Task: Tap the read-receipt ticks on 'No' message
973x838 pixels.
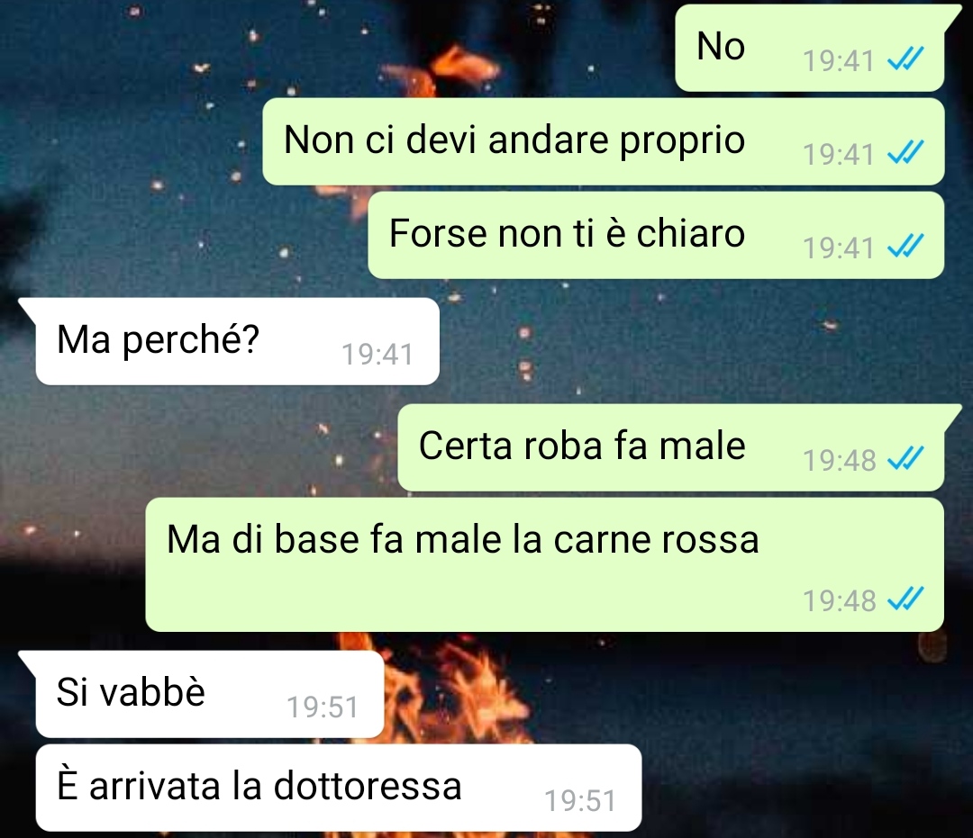Action: pos(906,59)
